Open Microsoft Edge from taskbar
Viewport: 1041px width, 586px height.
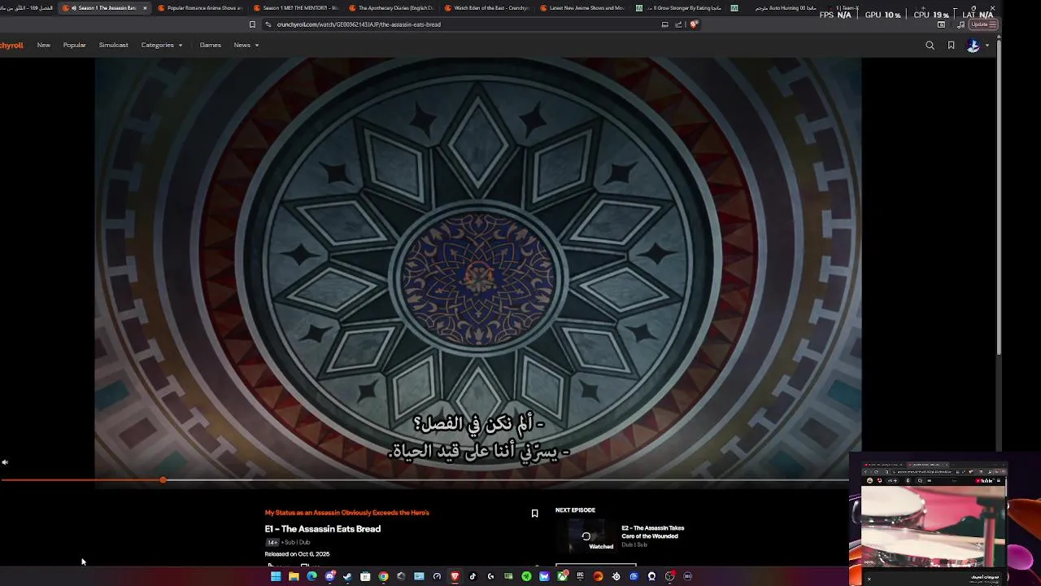tap(311, 576)
